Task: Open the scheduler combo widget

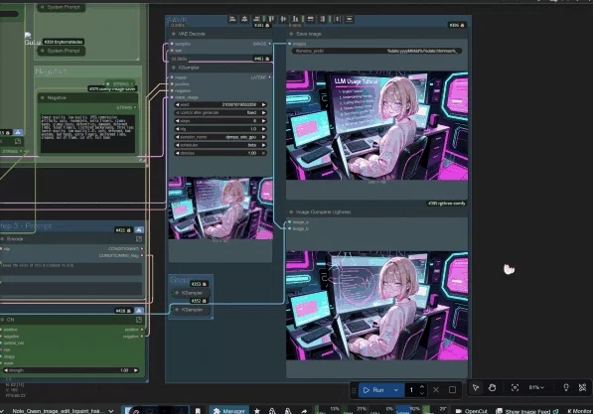Action: [x=221, y=145]
